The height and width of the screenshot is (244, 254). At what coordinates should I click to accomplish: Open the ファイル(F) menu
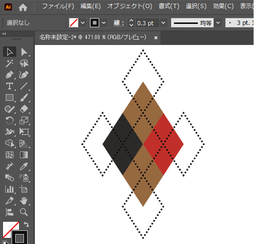(x=58, y=7)
